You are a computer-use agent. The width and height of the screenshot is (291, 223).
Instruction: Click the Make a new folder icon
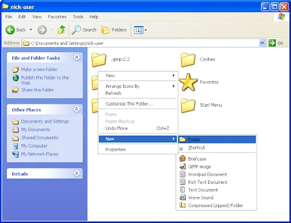point(15,70)
